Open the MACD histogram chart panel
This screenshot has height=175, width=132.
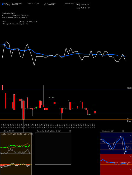coord(16,164)
